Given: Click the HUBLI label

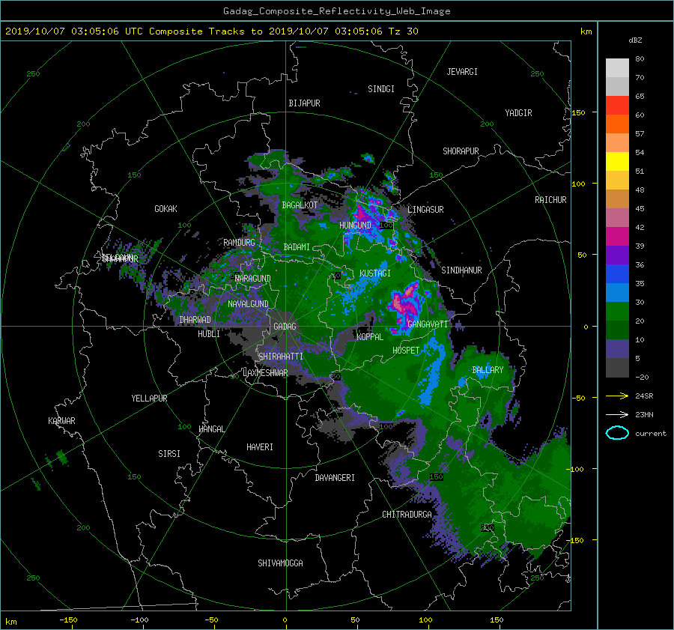Looking at the screenshot, I should tap(208, 333).
